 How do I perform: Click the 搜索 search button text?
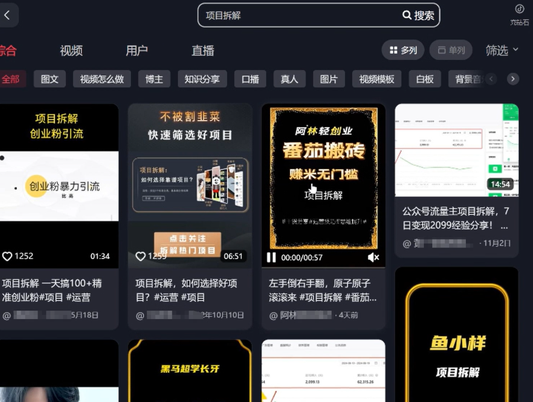(x=424, y=15)
